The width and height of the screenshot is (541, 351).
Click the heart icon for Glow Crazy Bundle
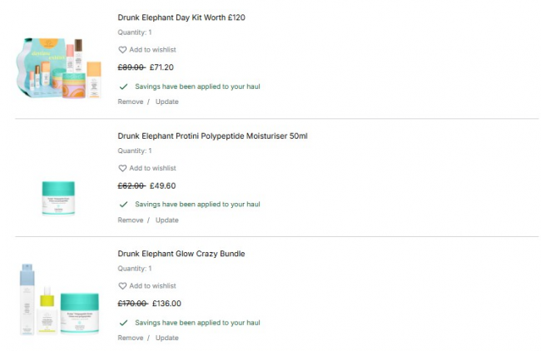[x=122, y=286]
